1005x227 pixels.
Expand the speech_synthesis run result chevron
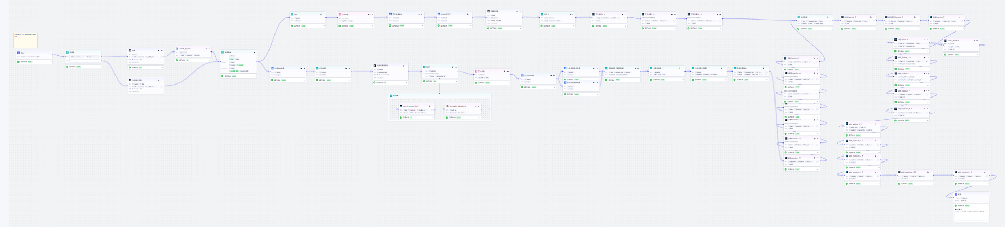coord(432,117)
